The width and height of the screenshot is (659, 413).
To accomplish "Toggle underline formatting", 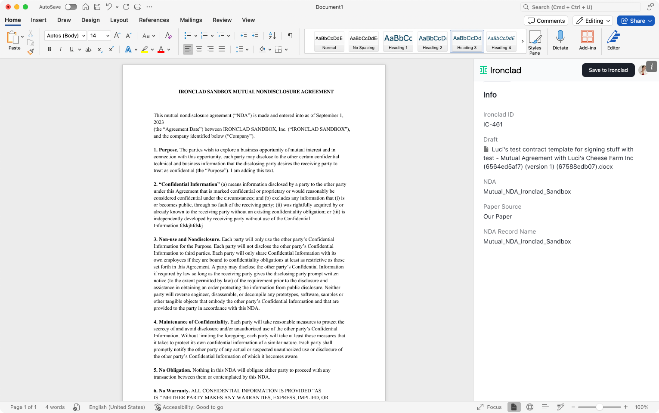I will click(71, 49).
